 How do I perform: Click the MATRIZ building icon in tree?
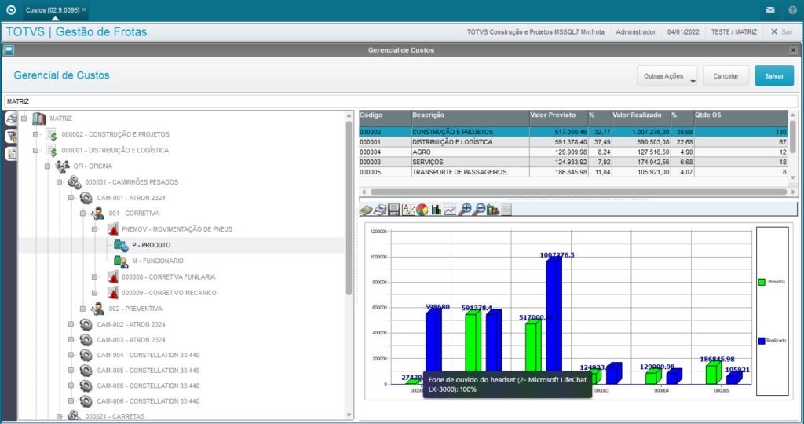pos(39,119)
